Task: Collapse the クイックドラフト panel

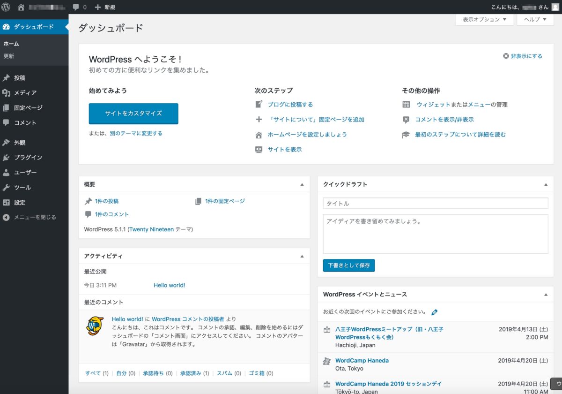Action: click(546, 184)
